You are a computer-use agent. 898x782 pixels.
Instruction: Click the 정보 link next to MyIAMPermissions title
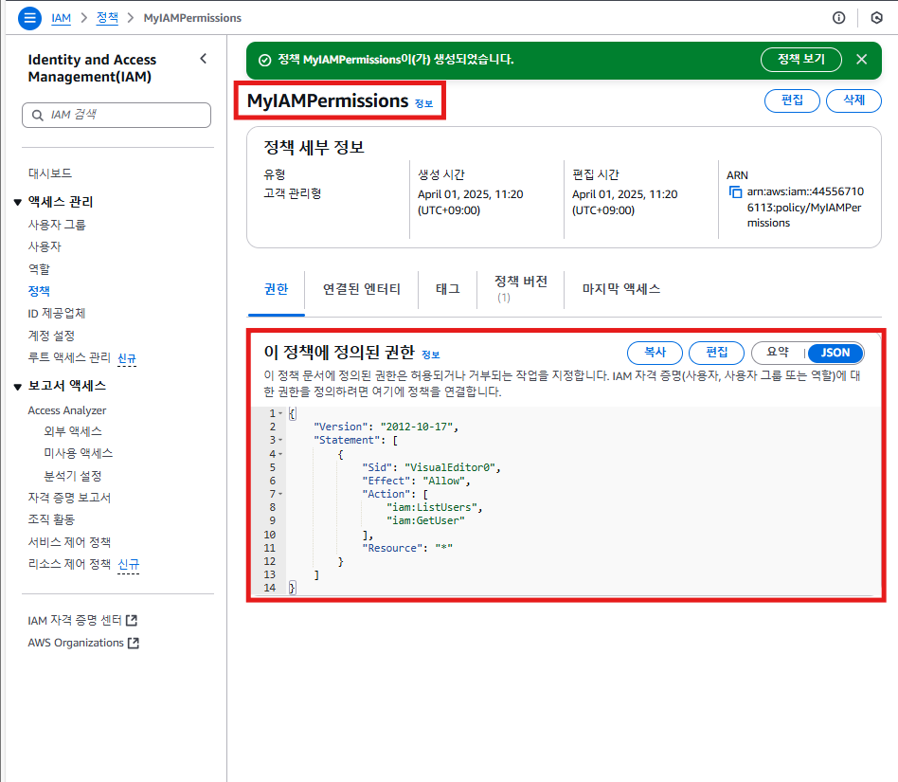[x=423, y=103]
